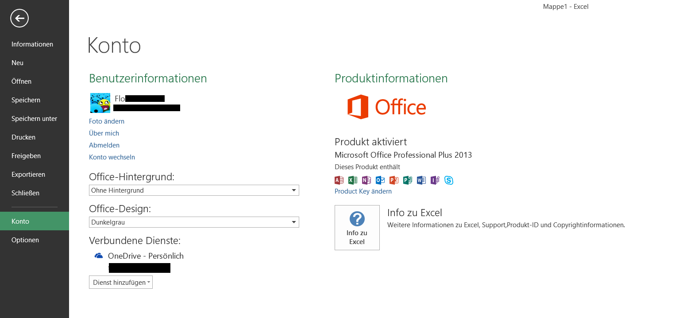The width and height of the screenshot is (675, 318).
Task: Click the Produktinformationen heading
Action: [391, 78]
